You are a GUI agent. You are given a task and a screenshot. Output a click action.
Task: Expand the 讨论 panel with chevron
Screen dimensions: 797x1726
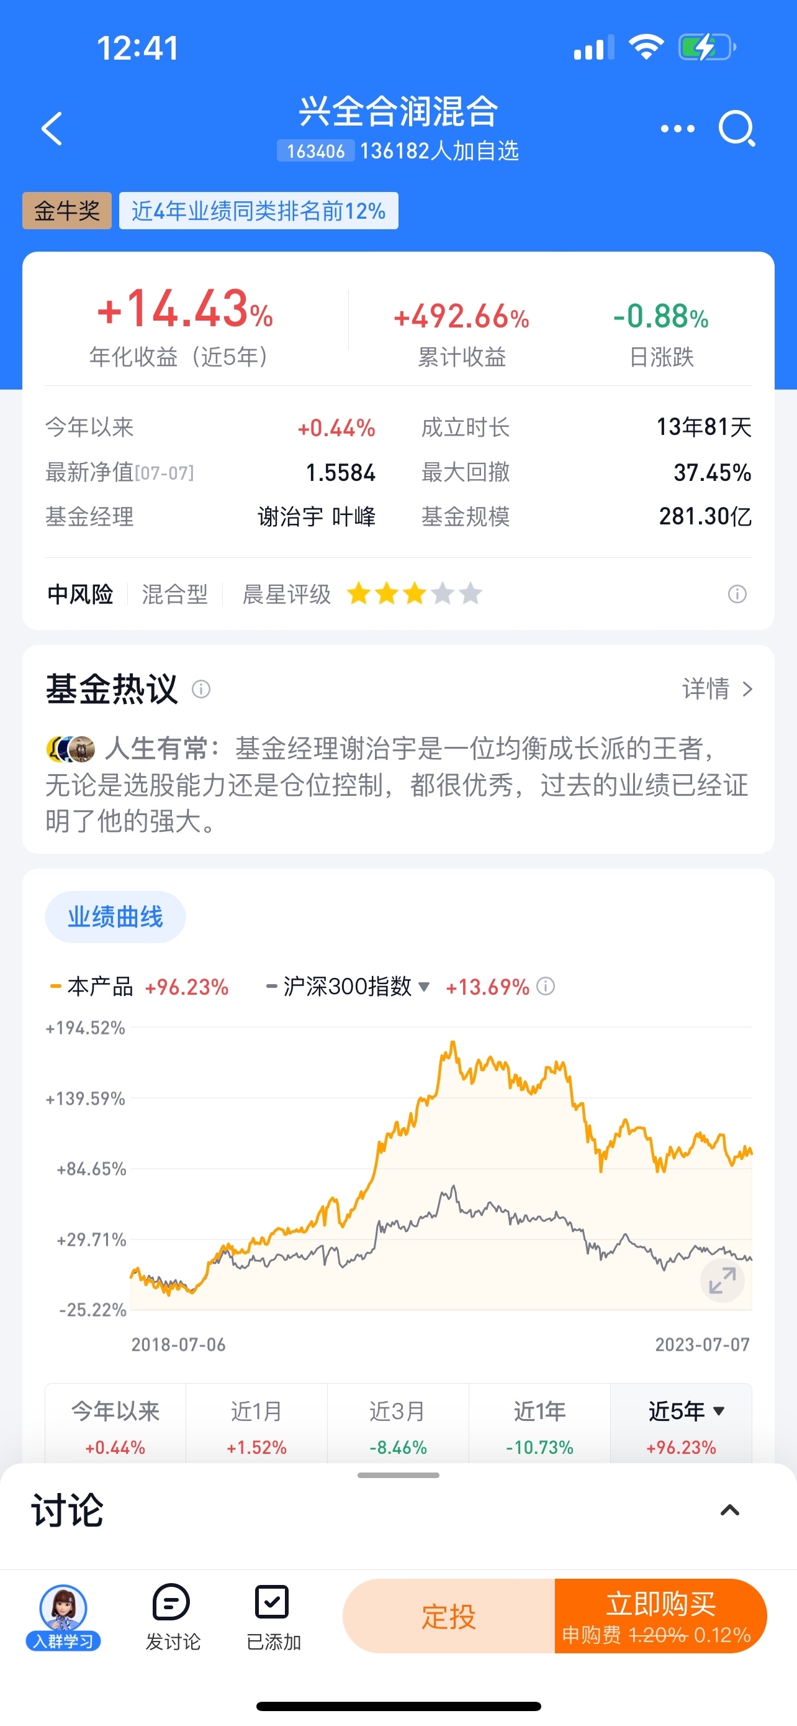pos(729,1510)
